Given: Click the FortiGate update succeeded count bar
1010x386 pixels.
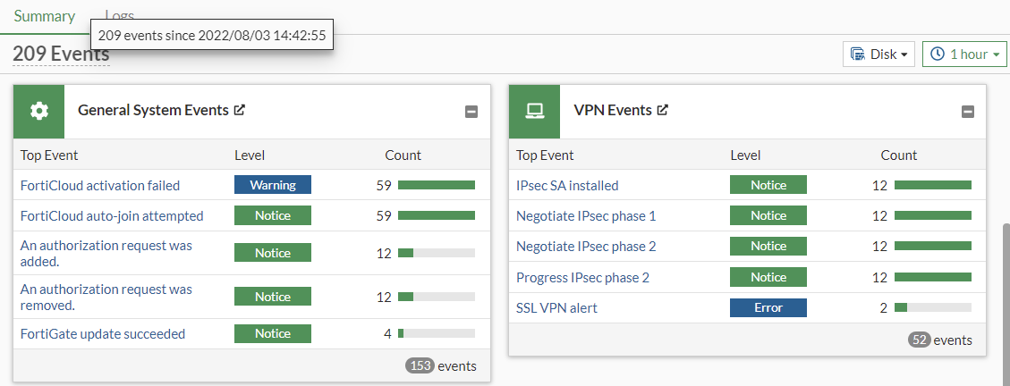Looking at the screenshot, I should pyautogui.click(x=437, y=333).
